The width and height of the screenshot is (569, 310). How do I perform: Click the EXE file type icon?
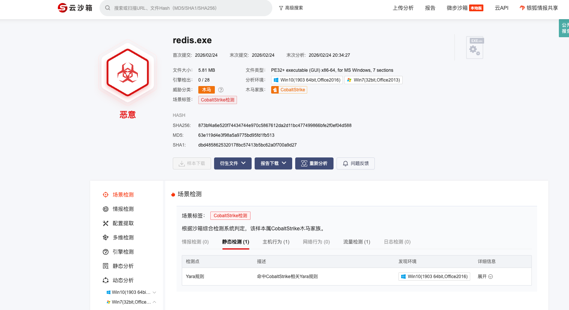point(475,48)
